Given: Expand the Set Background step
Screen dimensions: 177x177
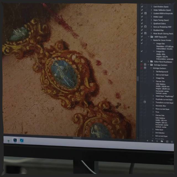Looking at the screenshot, I should (153, 71).
